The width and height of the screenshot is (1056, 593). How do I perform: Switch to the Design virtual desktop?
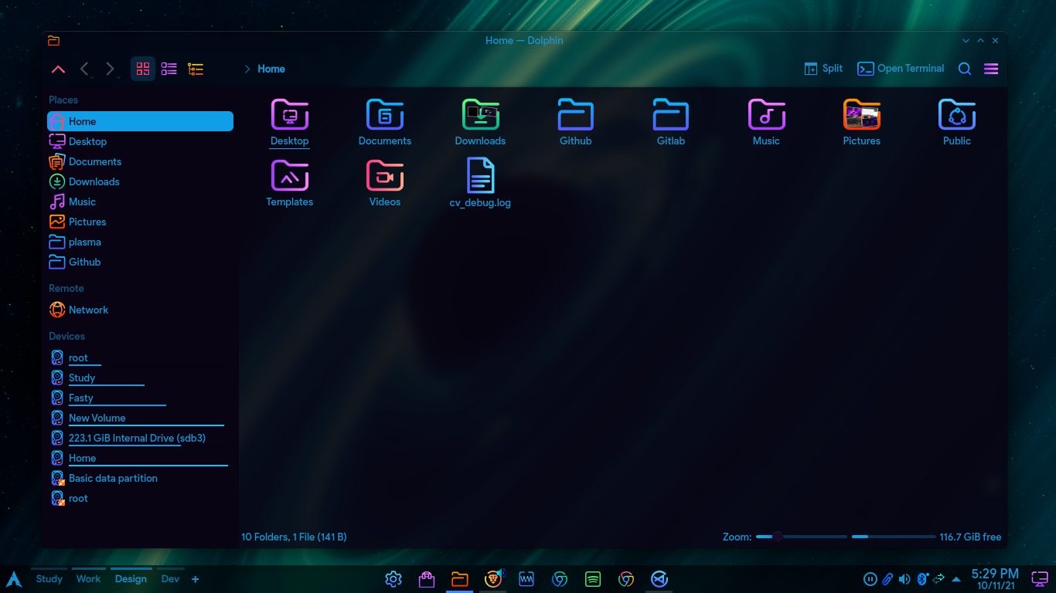[131, 579]
